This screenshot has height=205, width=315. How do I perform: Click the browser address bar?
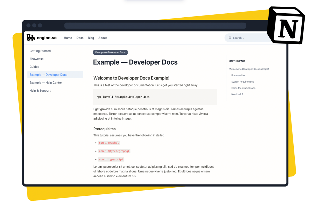pyautogui.click(x=155, y=26)
